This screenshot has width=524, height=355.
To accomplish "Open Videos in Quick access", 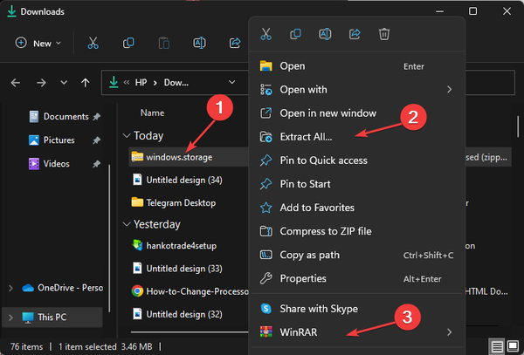I will pos(49,164).
